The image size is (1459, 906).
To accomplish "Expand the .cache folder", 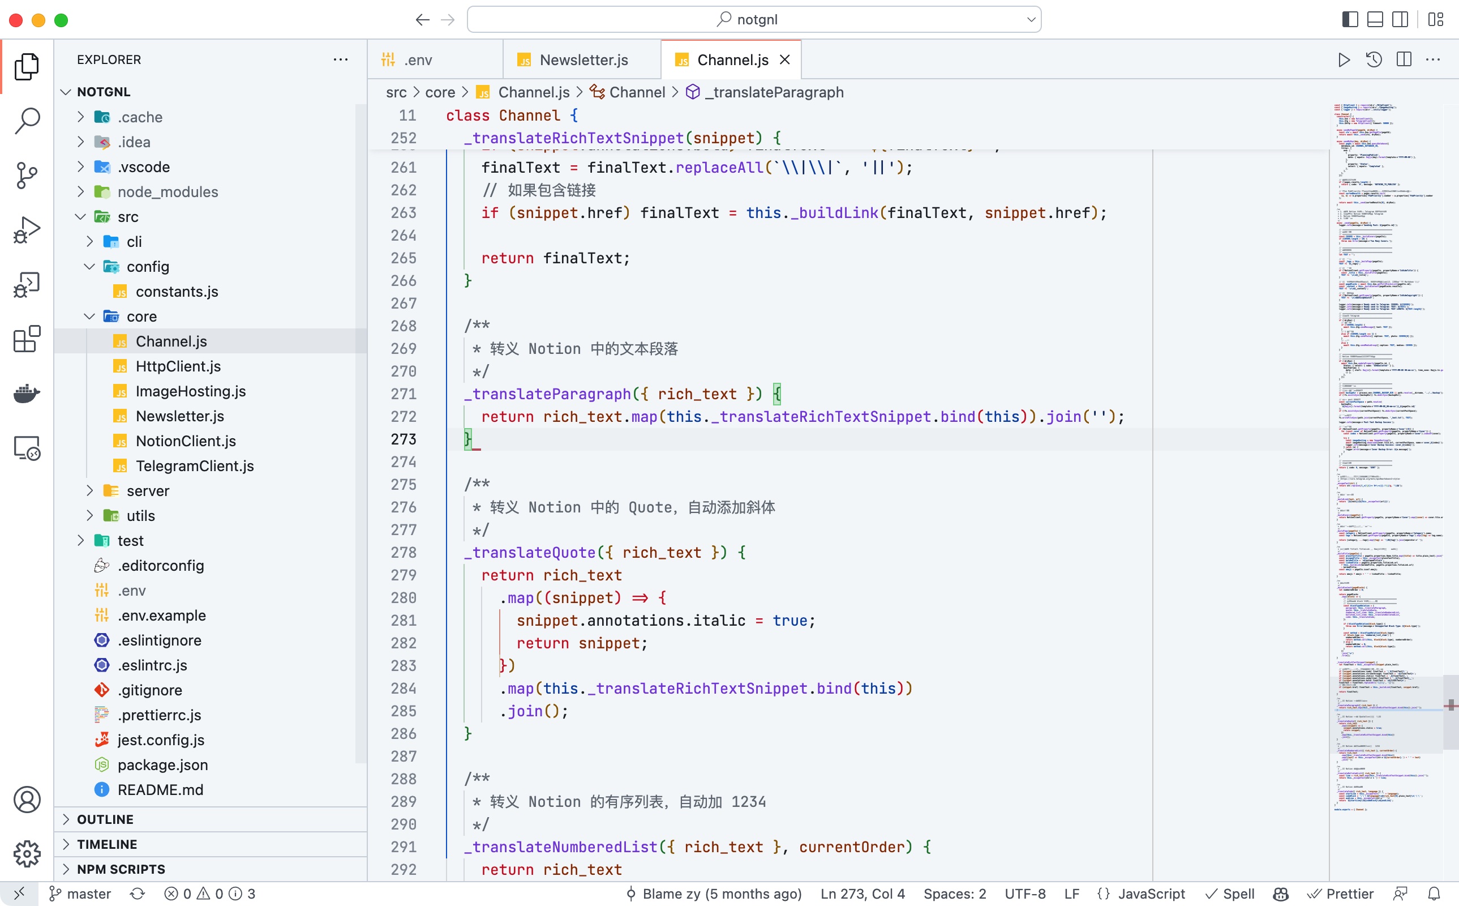I will [x=81, y=117].
